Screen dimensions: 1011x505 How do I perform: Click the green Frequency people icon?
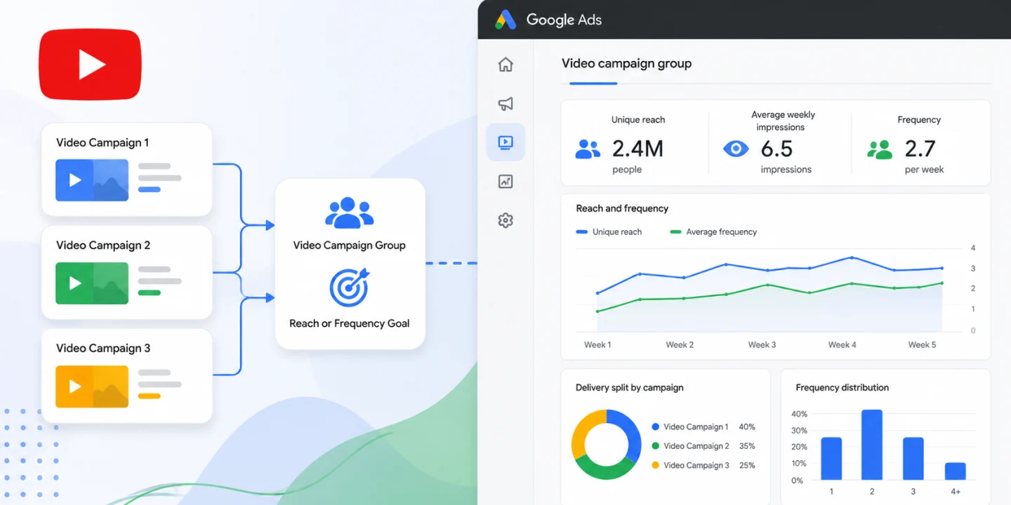click(880, 149)
